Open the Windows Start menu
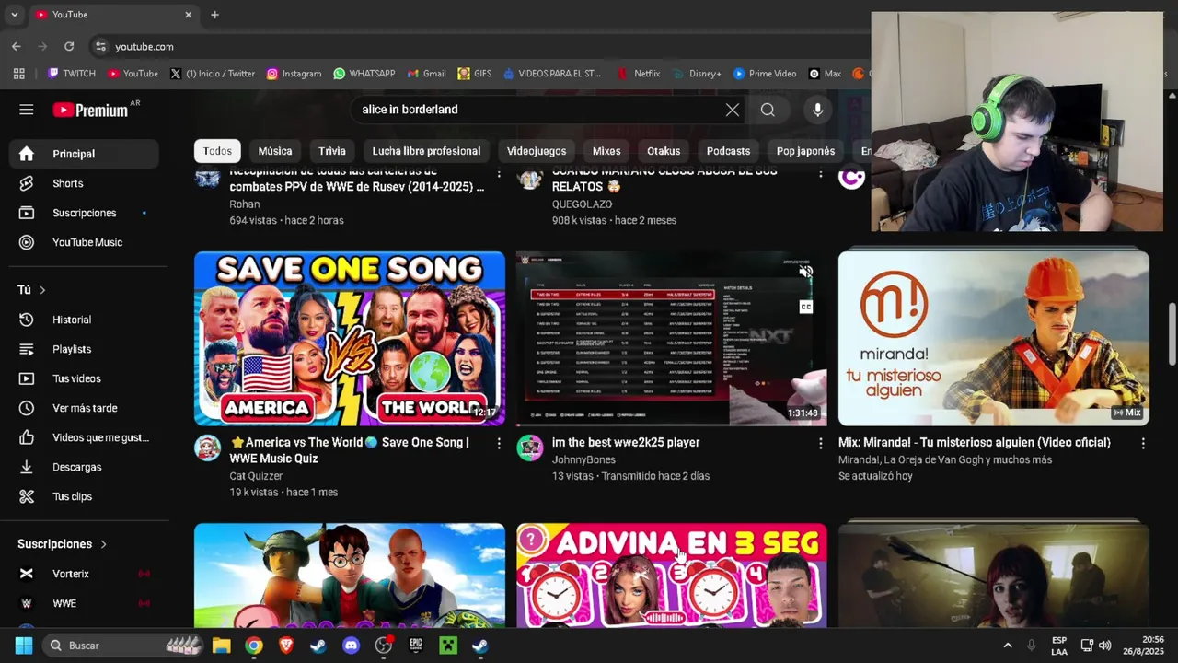This screenshot has height=663, width=1178. pos(23,646)
